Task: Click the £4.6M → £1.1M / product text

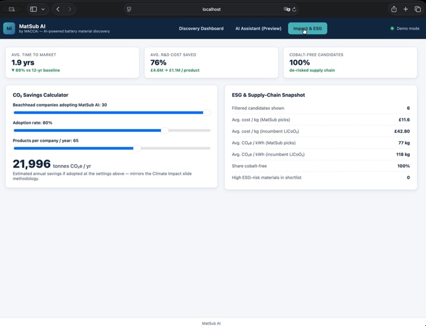Action: (x=175, y=70)
